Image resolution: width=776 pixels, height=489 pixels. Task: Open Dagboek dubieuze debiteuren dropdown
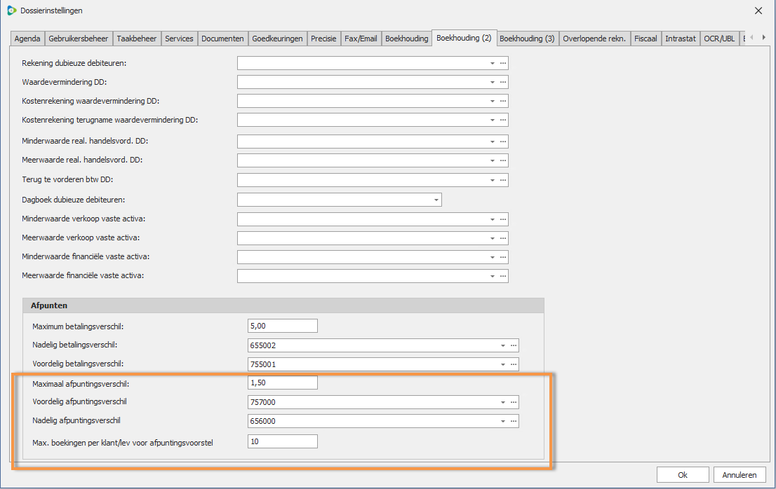436,200
